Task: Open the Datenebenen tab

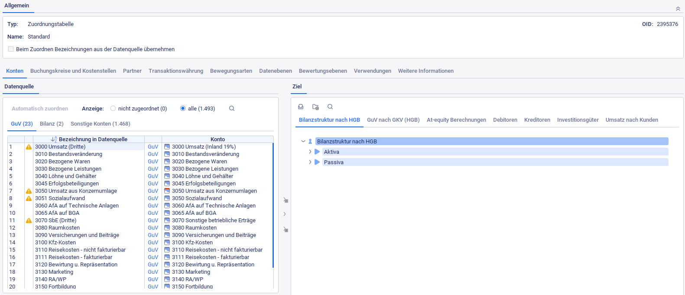Action: pyautogui.click(x=276, y=71)
